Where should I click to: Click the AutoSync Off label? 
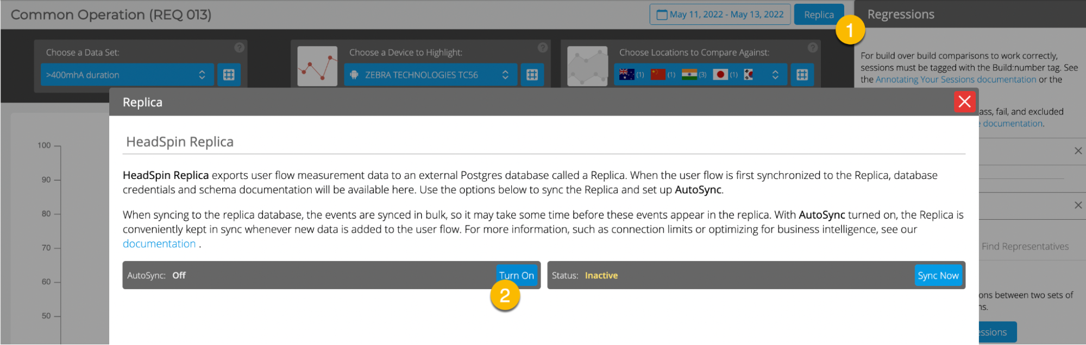pos(156,276)
